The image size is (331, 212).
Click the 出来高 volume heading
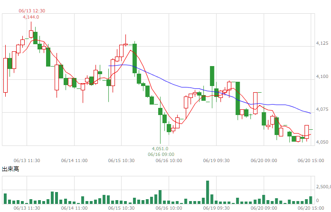point(10,169)
